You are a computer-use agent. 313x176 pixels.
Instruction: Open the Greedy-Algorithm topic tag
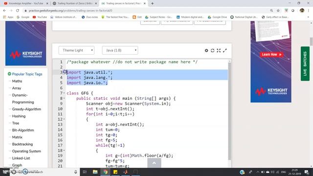point(26,109)
